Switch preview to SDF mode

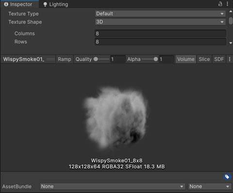tap(219, 59)
